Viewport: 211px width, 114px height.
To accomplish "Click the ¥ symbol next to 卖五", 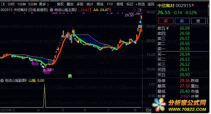I will tap(167, 28).
